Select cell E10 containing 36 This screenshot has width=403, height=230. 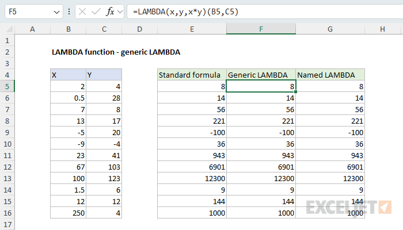tap(192, 144)
